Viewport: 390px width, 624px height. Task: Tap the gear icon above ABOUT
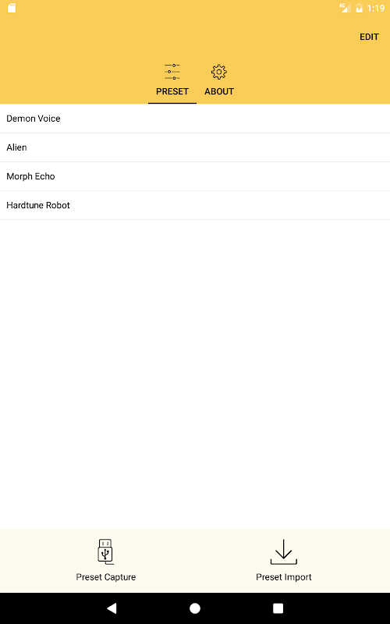click(x=219, y=72)
